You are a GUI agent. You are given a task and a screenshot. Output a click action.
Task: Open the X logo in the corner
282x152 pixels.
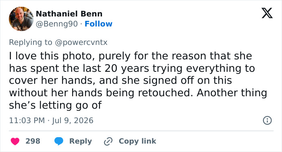coord(267,13)
